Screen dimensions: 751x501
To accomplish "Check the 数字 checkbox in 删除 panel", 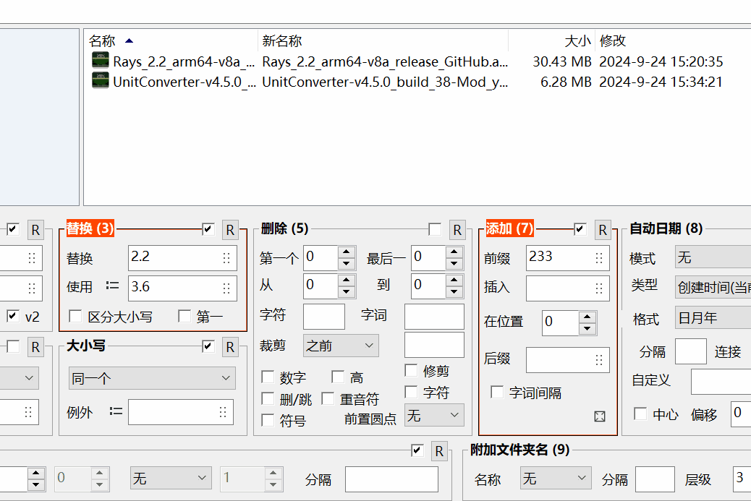I will 267,377.
